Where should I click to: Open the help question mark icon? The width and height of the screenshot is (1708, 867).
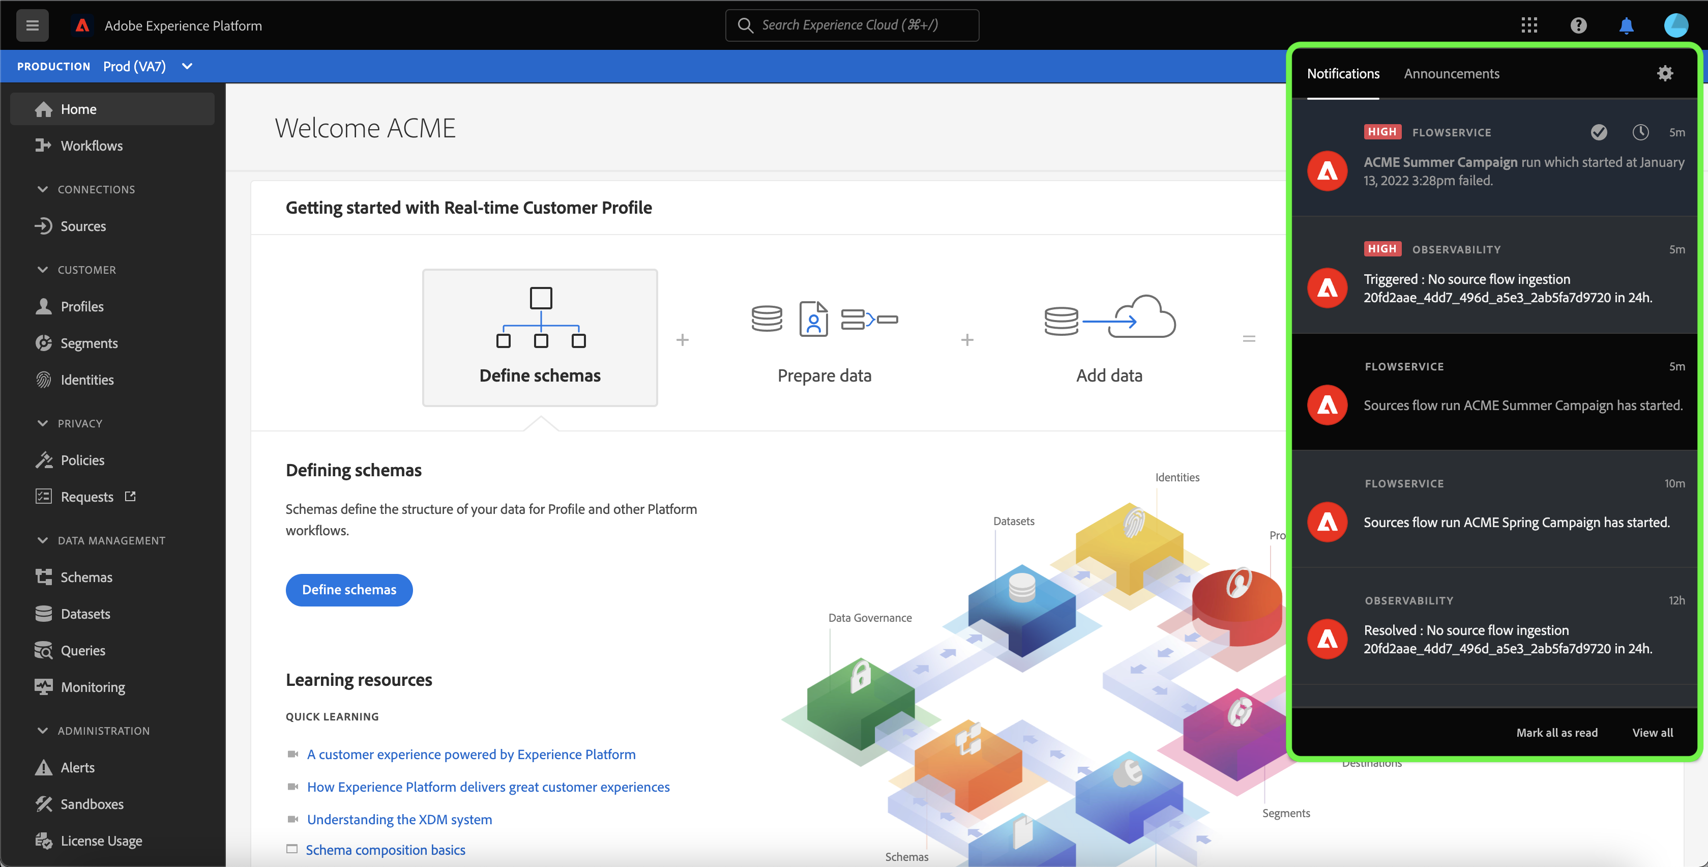click(x=1578, y=25)
